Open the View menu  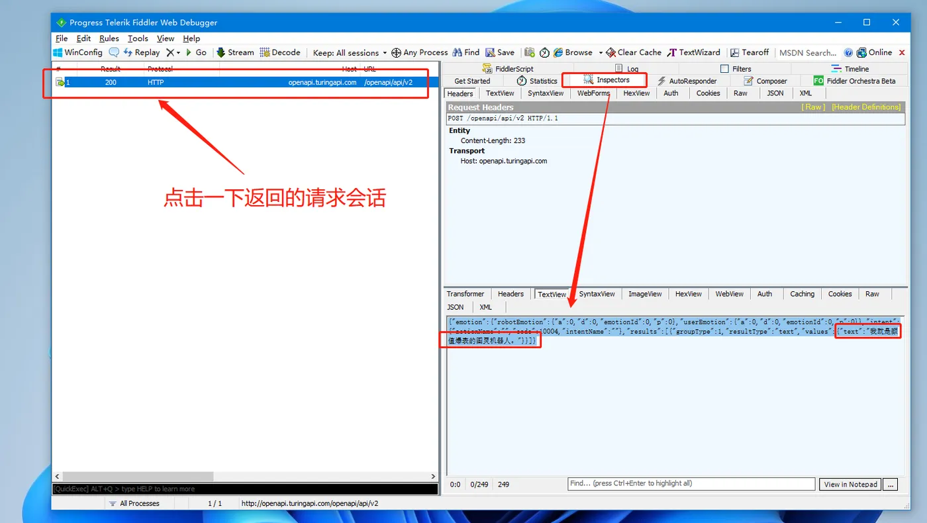[x=166, y=38]
